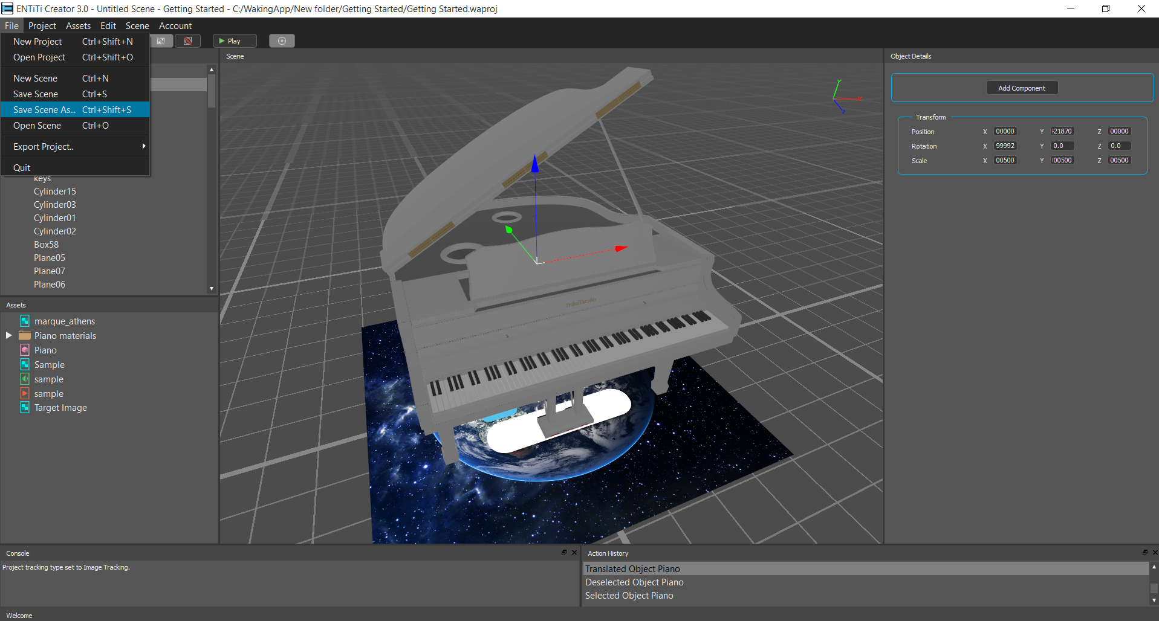Choose Save Scene menu entry
This screenshot has width=1159, height=621.
coord(75,94)
